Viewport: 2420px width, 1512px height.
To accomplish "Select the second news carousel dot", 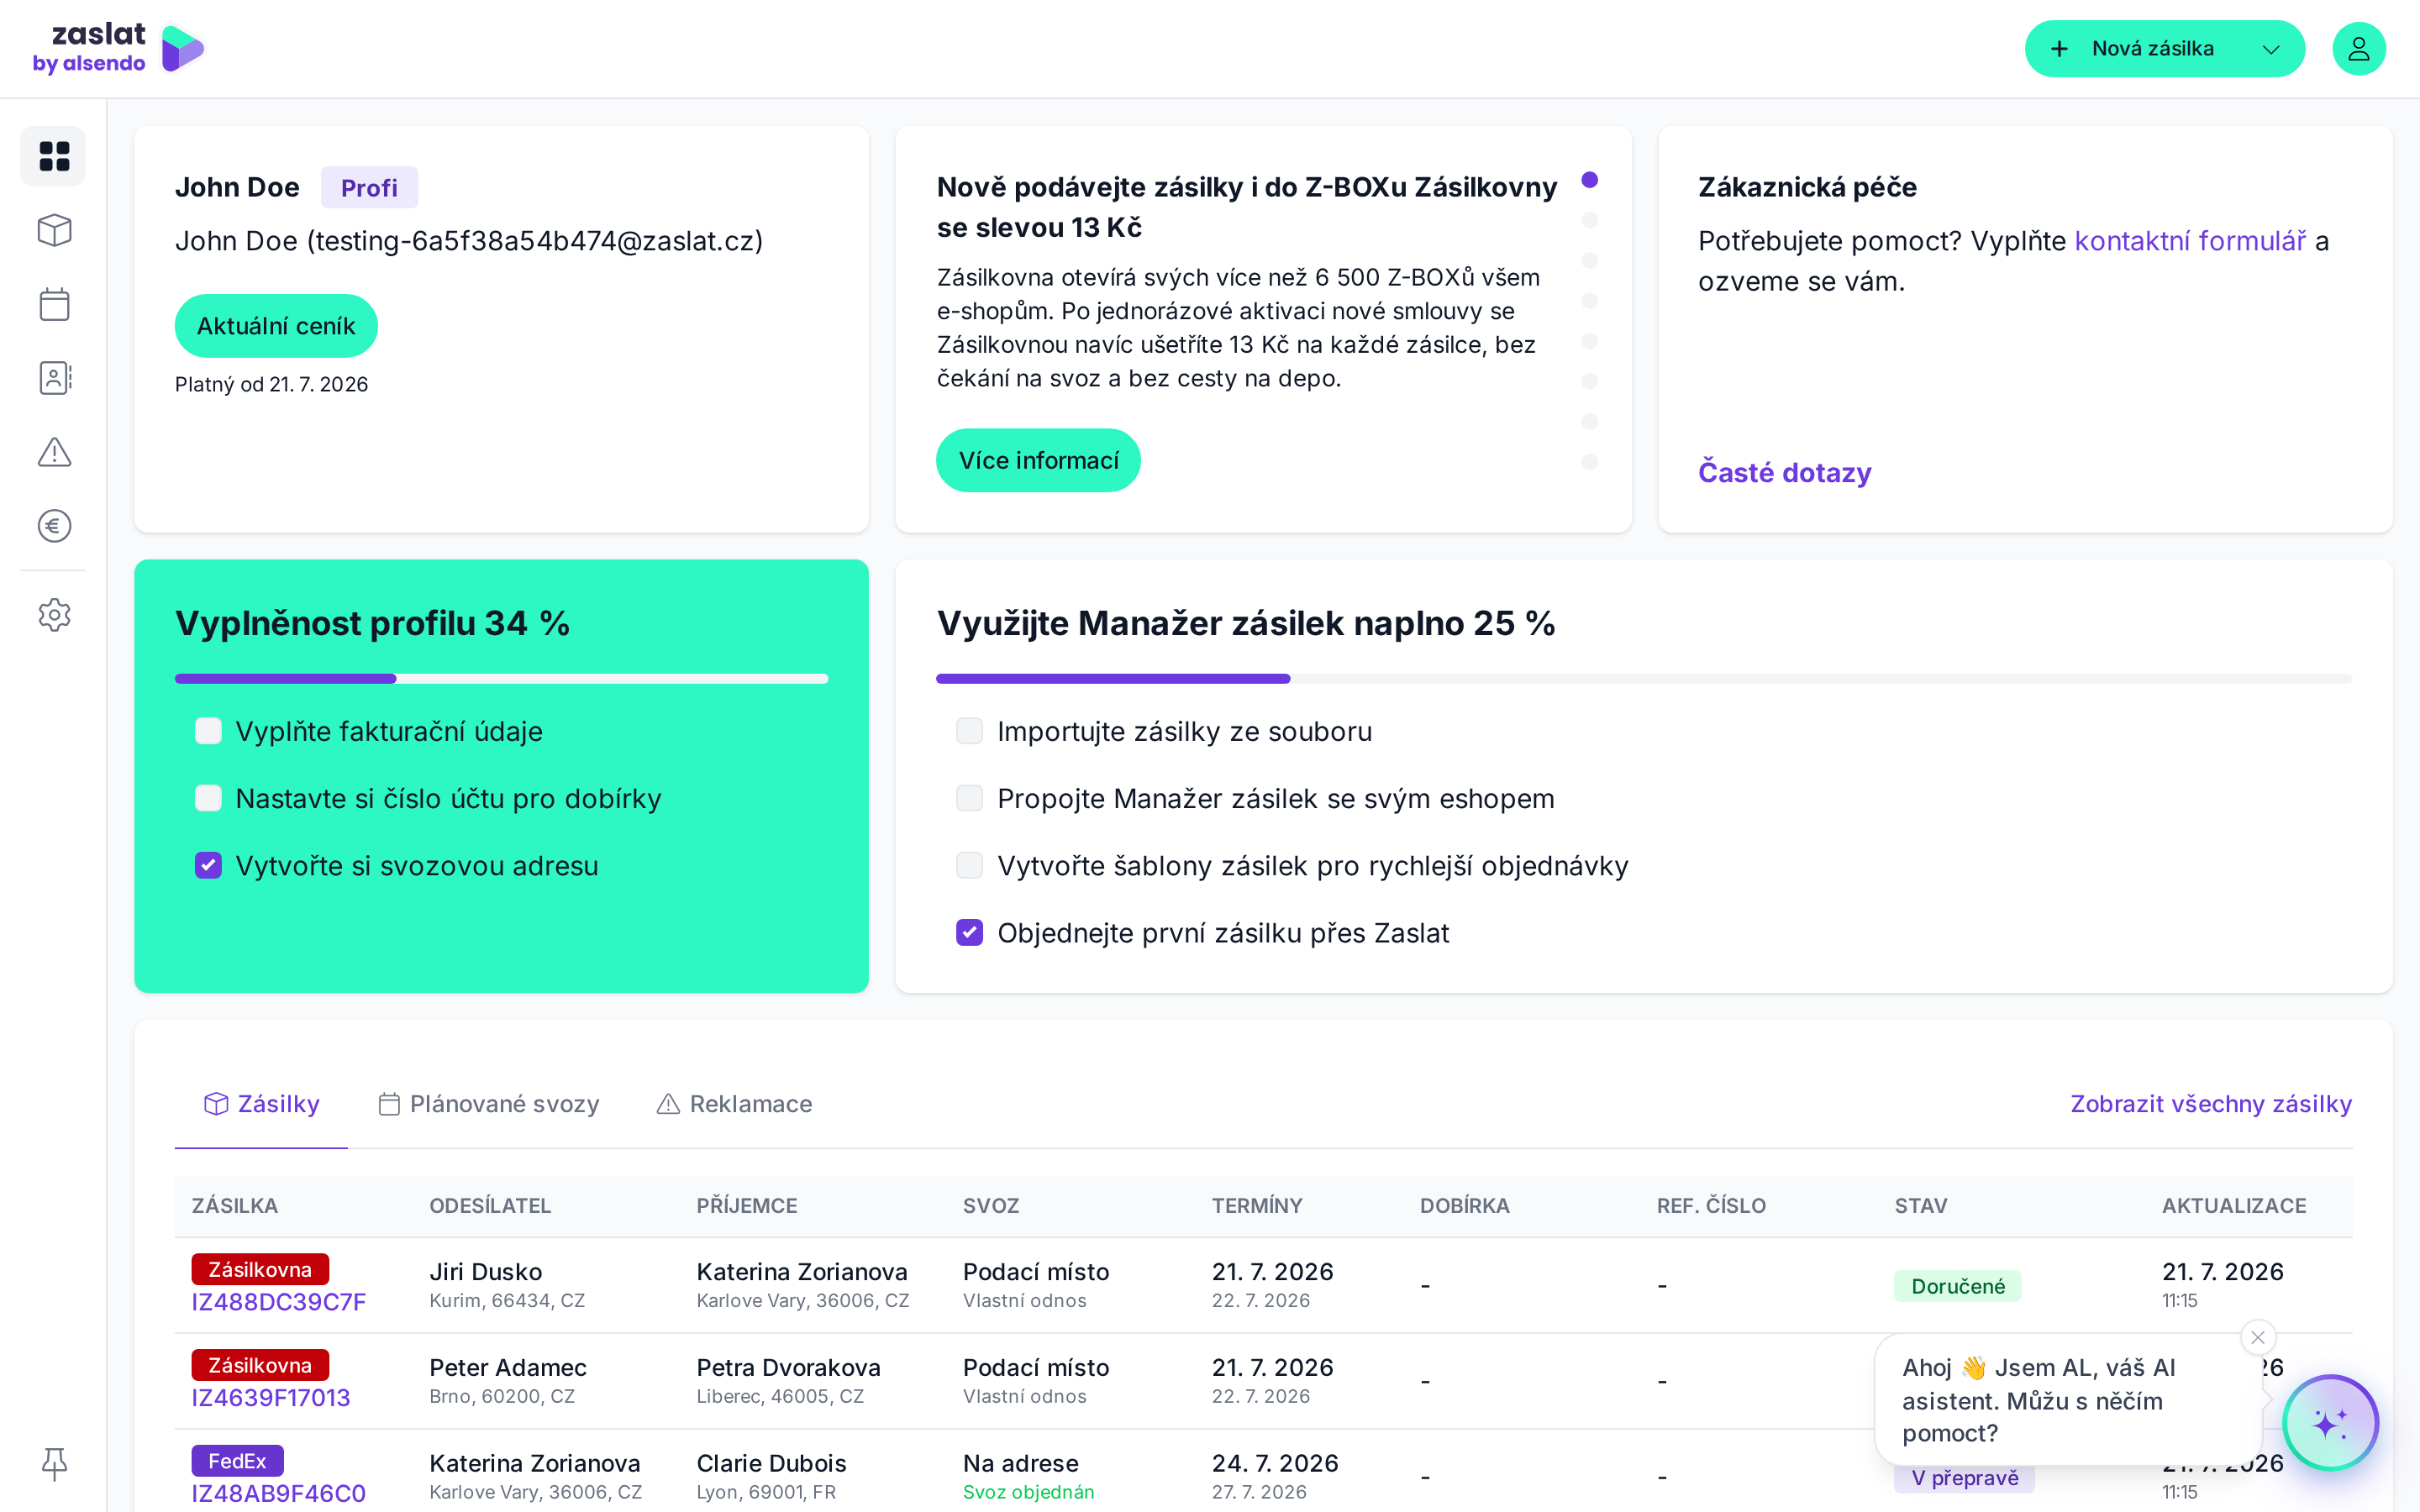I will click(x=1590, y=220).
